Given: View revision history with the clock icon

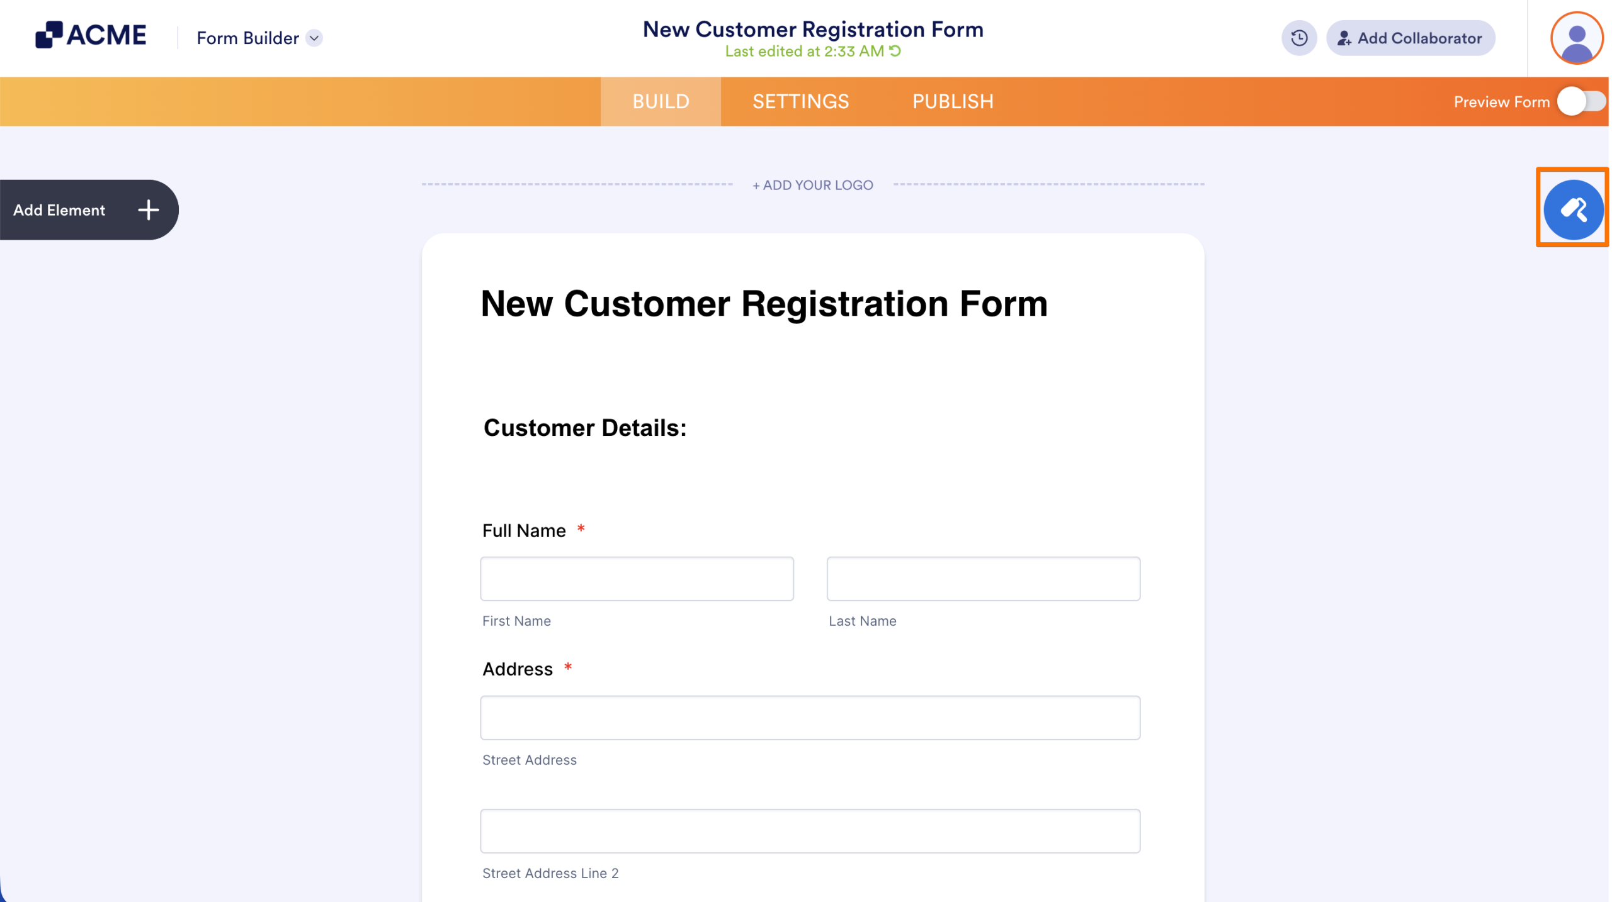Looking at the screenshot, I should [x=1299, y=38].
